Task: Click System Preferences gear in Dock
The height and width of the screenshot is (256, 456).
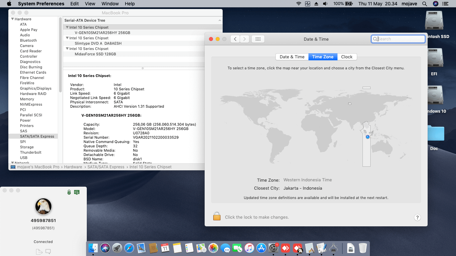Action: point(273,248)
